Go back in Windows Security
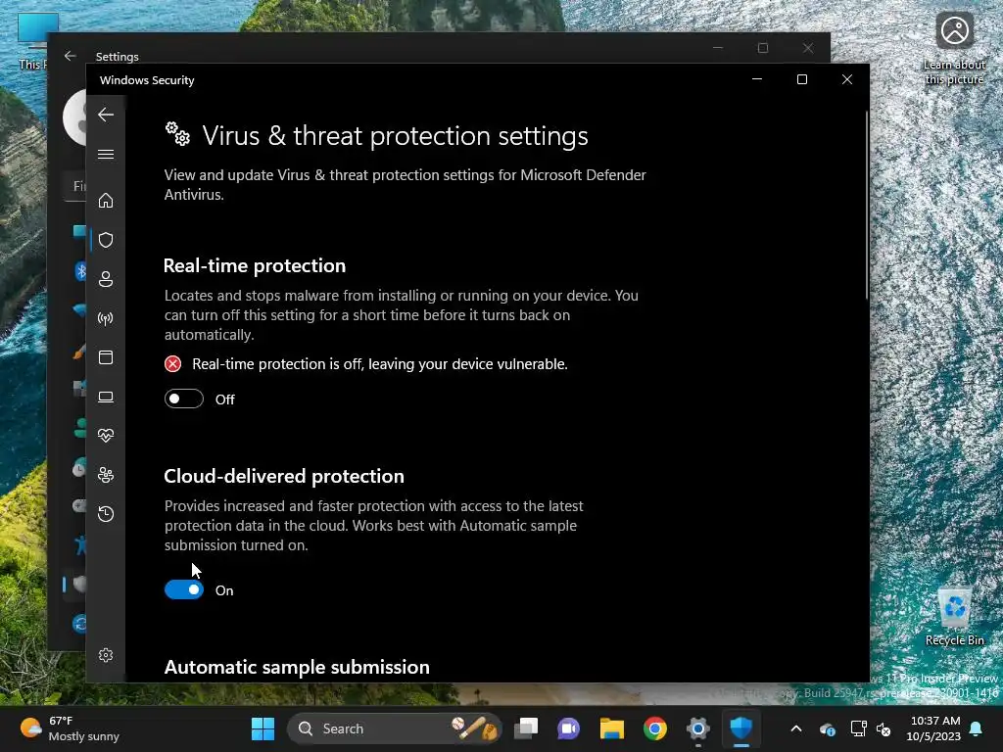The width and height of the screenshot is (1003, 752). [106, 116]
